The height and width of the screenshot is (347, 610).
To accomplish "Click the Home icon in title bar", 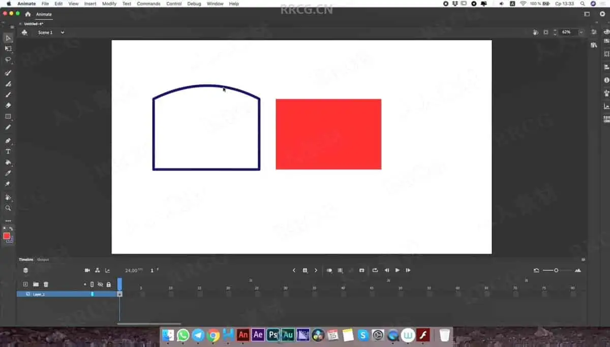I will tap(27, 14).
